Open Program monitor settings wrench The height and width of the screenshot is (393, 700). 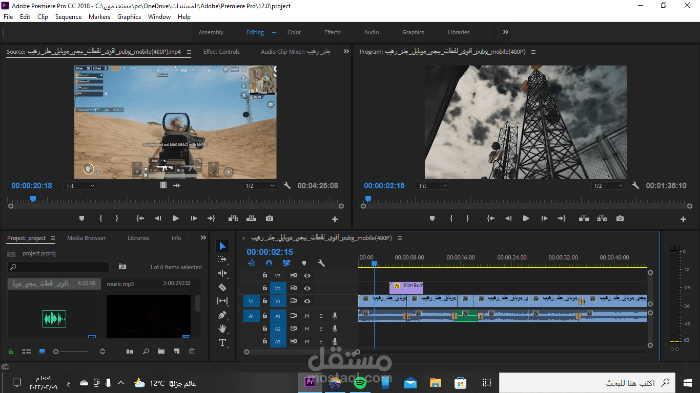point(635,186)
